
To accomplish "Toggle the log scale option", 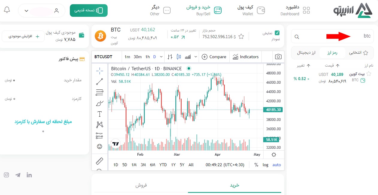I will tap(266, 165).
